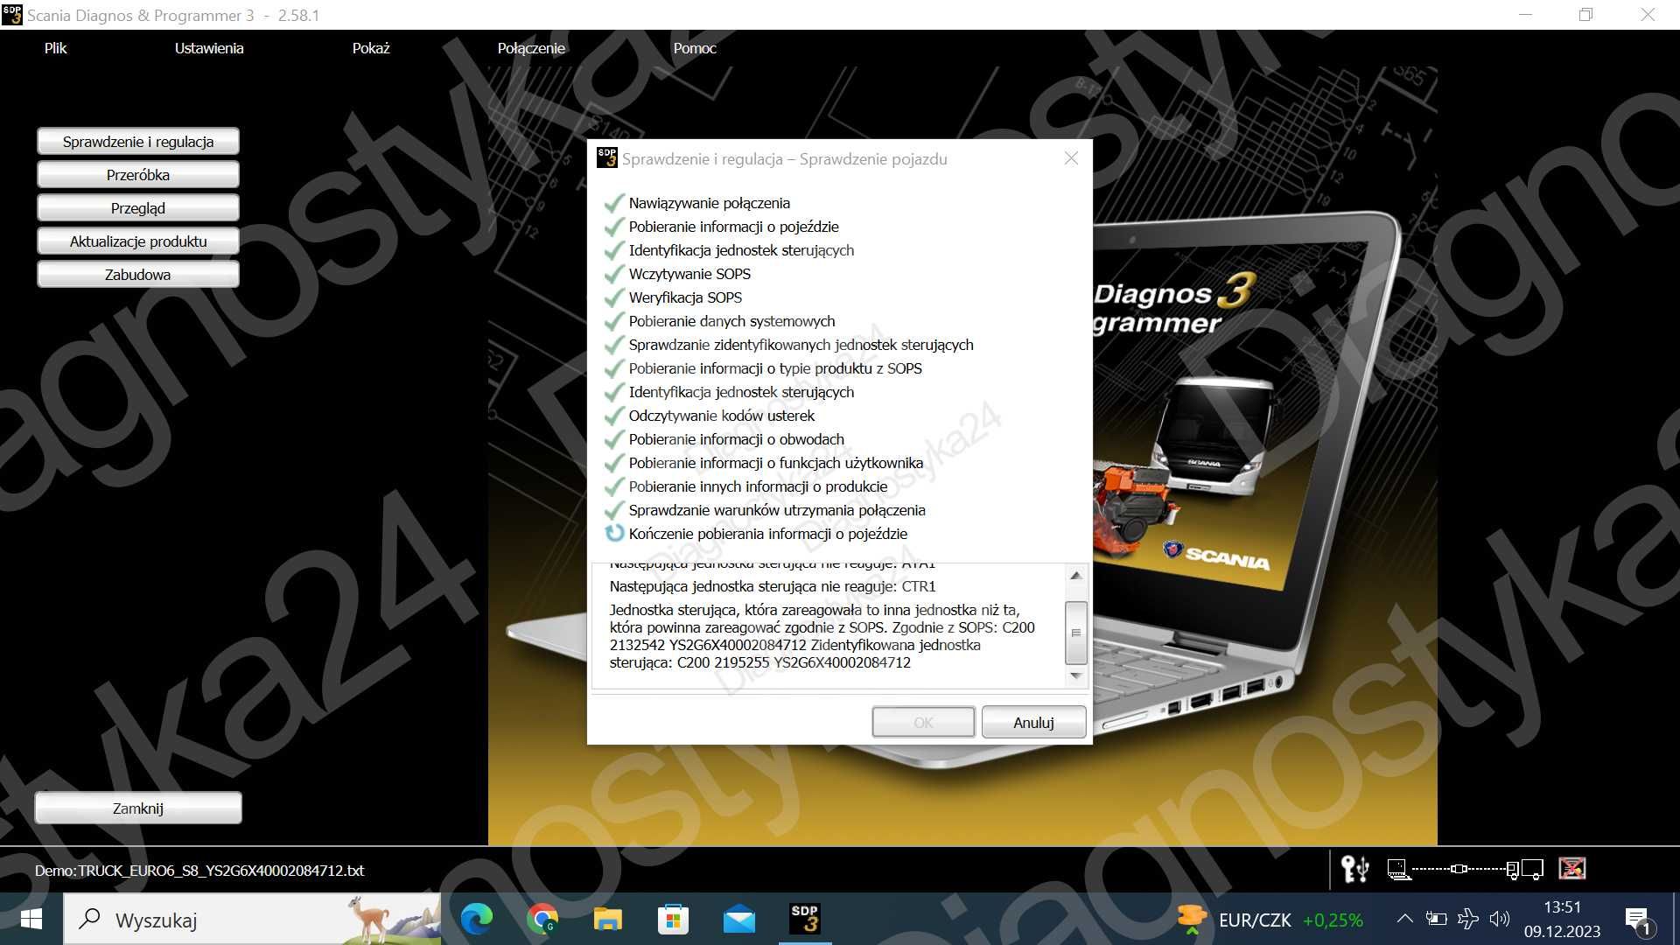Click the Demo TRUCK_EURO6_S8 file status text
Screen dimensions: 1680x945
(199, 871)
